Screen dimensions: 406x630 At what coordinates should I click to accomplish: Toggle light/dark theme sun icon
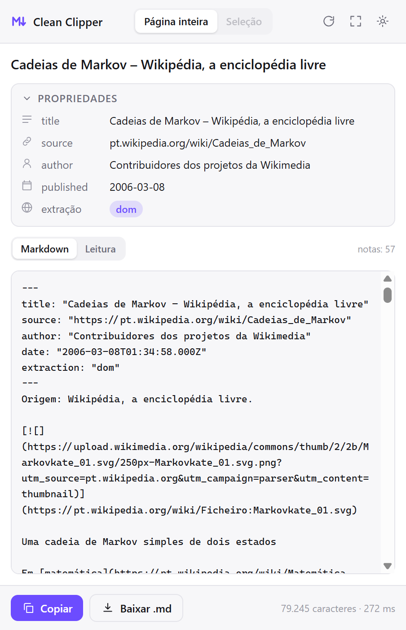tap(383, 21)
